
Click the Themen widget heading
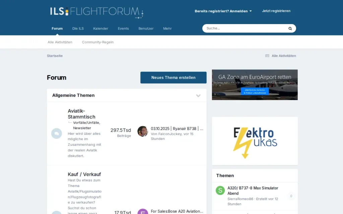tap(225, 176)
